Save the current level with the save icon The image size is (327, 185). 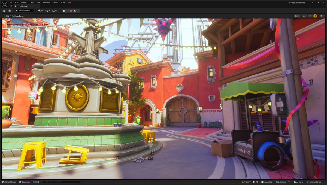(x=4, y=10)
